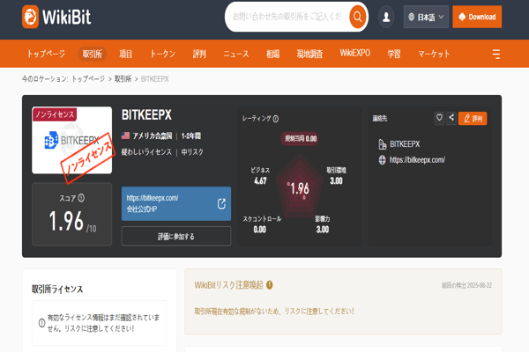529x352 pixels.
Task: Click トップページ in the breadcrumb
Action: (x=88, y=79)
